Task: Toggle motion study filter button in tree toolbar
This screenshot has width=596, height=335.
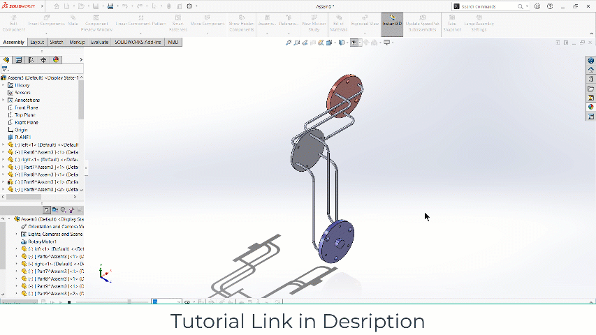Action: coord(46,210)
